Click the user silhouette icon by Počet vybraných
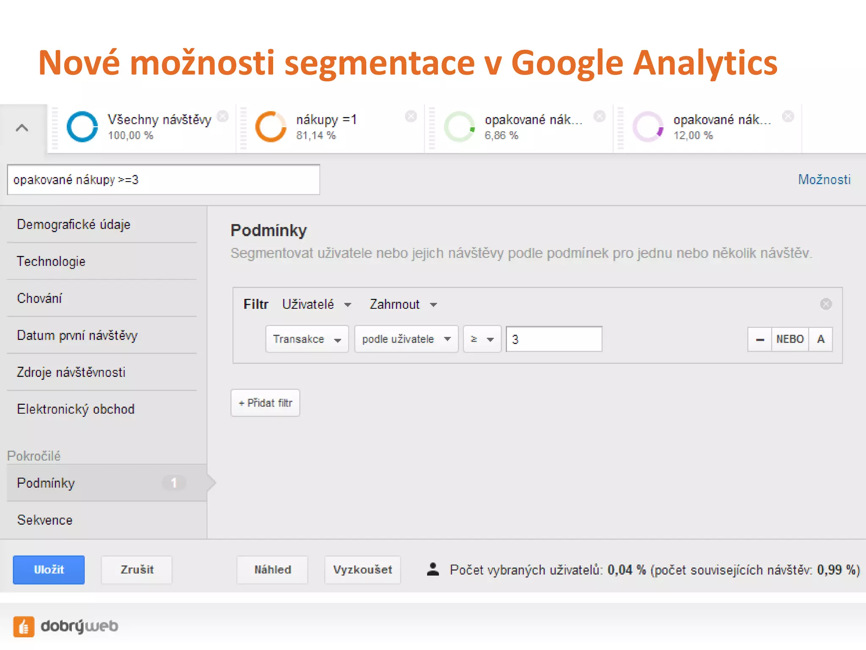Screen dimensions: 866x650 pyautogui.click(x=433, y=569)
